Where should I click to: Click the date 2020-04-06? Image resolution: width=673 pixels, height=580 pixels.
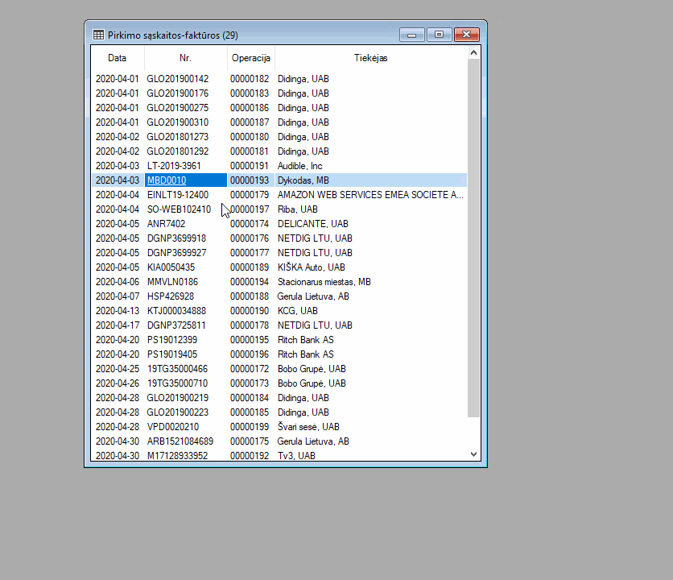click(118, 282)
